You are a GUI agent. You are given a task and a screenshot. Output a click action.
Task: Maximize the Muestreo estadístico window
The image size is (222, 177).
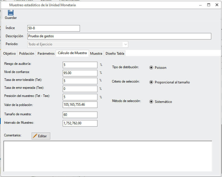pos(209,5)
